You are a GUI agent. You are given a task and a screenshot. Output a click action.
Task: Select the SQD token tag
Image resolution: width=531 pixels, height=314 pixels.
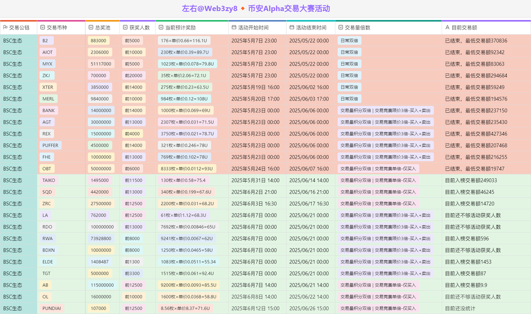47,192
